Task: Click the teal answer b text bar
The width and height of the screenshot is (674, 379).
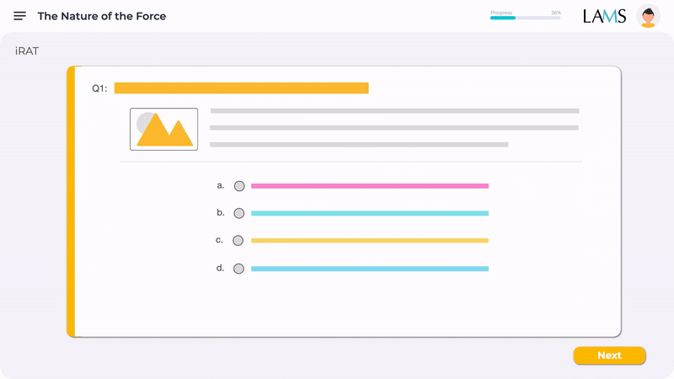Action: pyautogui.click(x=370, y=213)
